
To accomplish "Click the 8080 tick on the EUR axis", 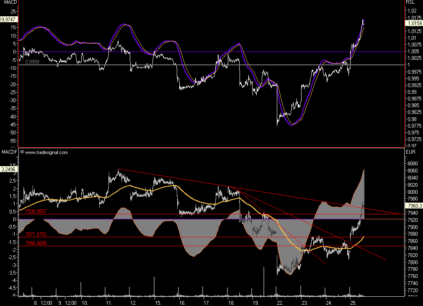I will coord(413,164).
